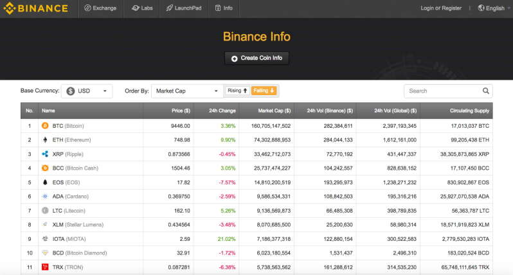
Task: Open the EOS (EOS) row name
Action: click(66, 182)
